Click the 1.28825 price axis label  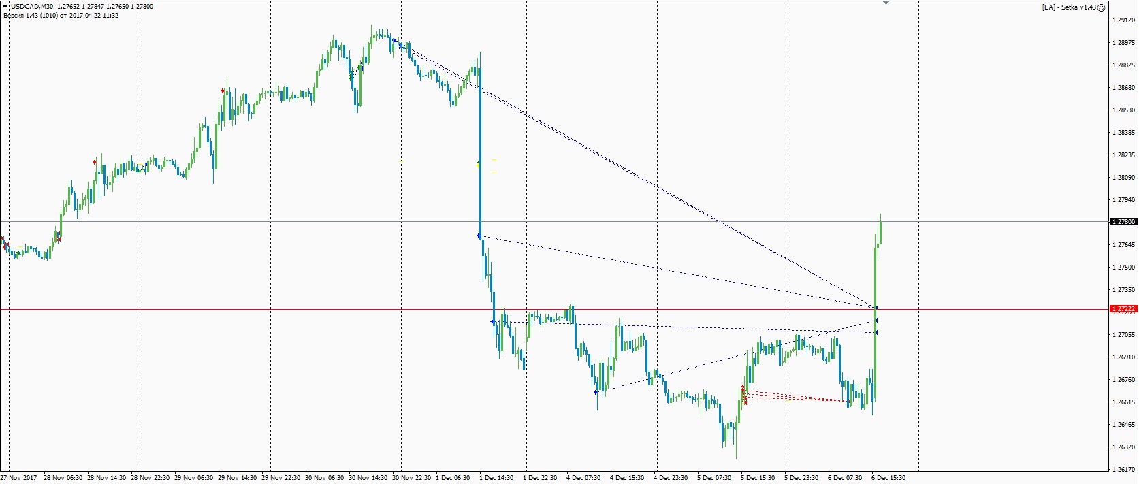pyautogui.click(x=1123, y=65)
